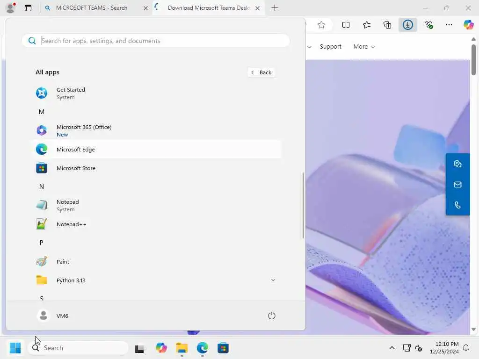Screen dimensions: 479x359
Task: Go Back from All apps list
Action: (x=261, y=72)
